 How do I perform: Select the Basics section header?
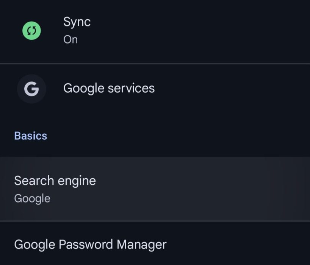[31, 136]
